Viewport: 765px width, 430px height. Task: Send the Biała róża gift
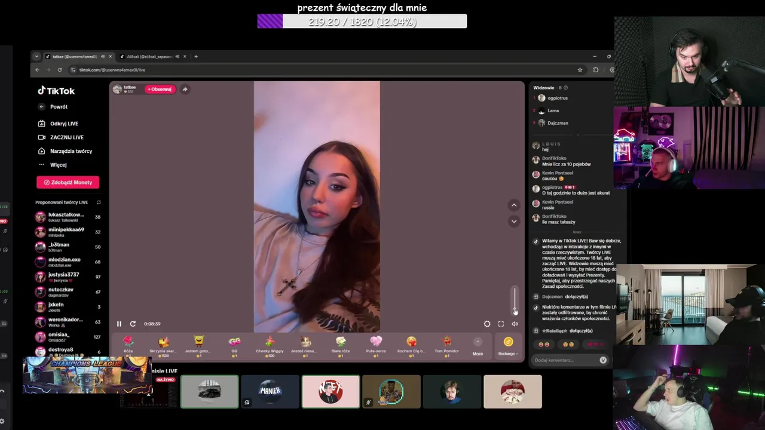(341, 346)
